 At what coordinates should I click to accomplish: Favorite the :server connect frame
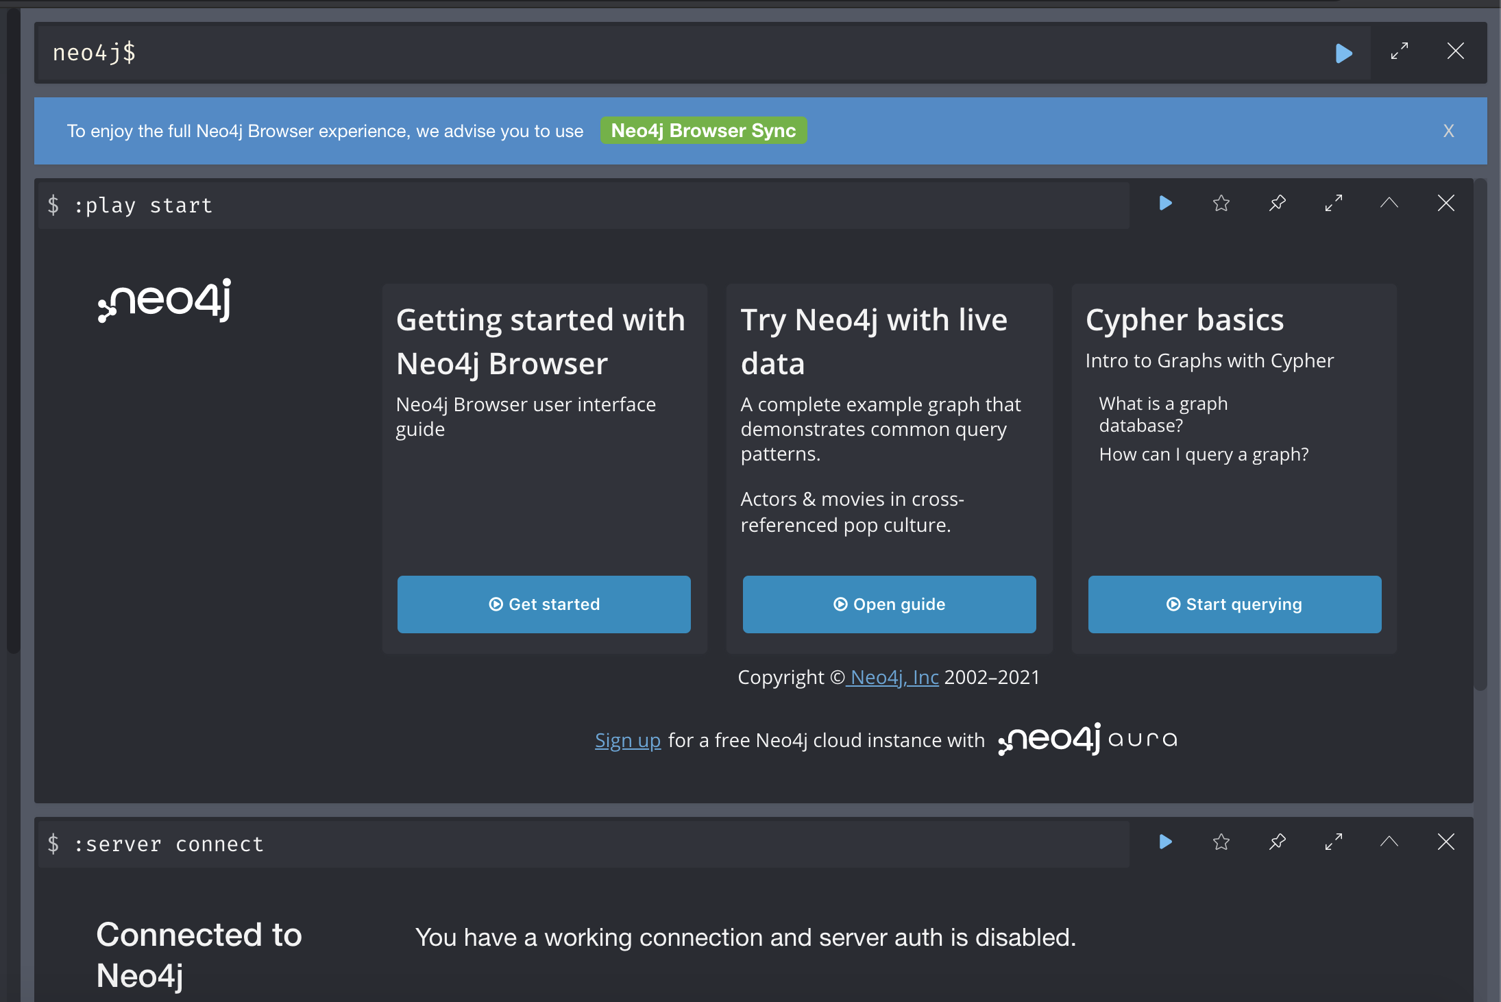click(x=1221, y=842)
